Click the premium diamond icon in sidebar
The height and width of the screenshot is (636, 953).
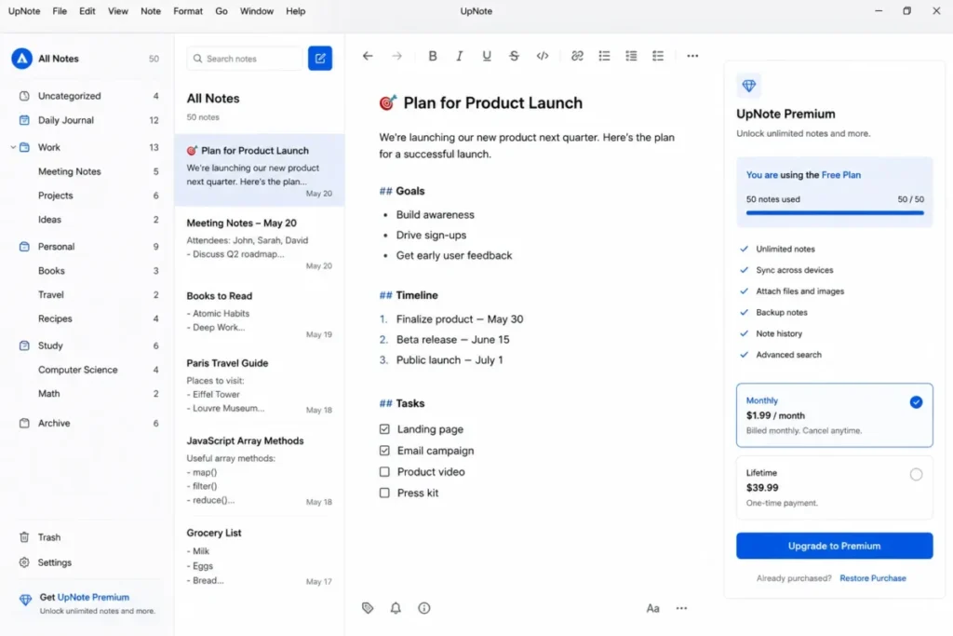25,601
